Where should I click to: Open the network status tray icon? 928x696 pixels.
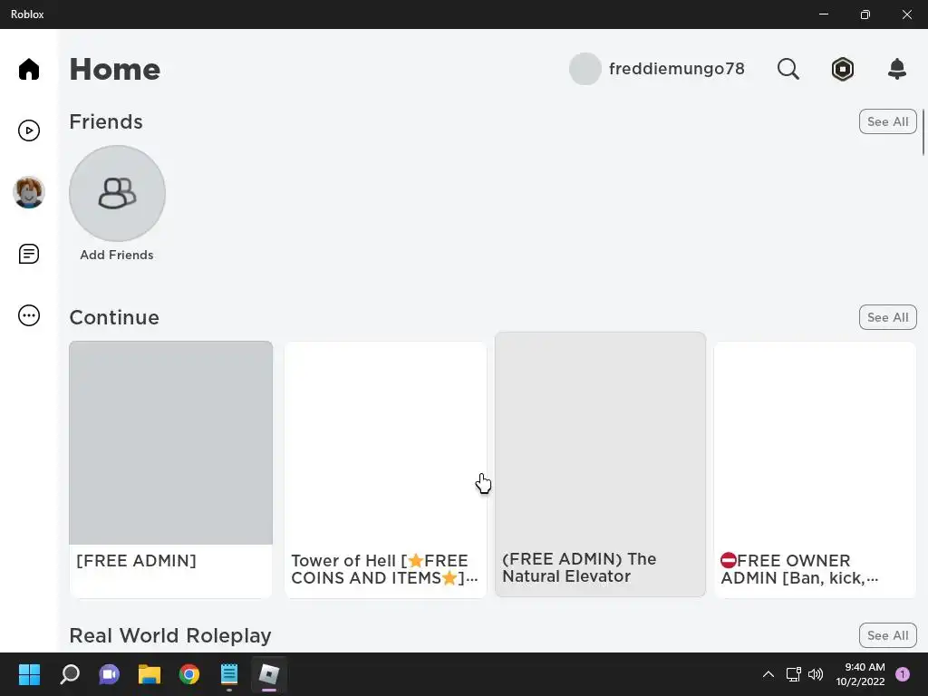tap(793, 674)
